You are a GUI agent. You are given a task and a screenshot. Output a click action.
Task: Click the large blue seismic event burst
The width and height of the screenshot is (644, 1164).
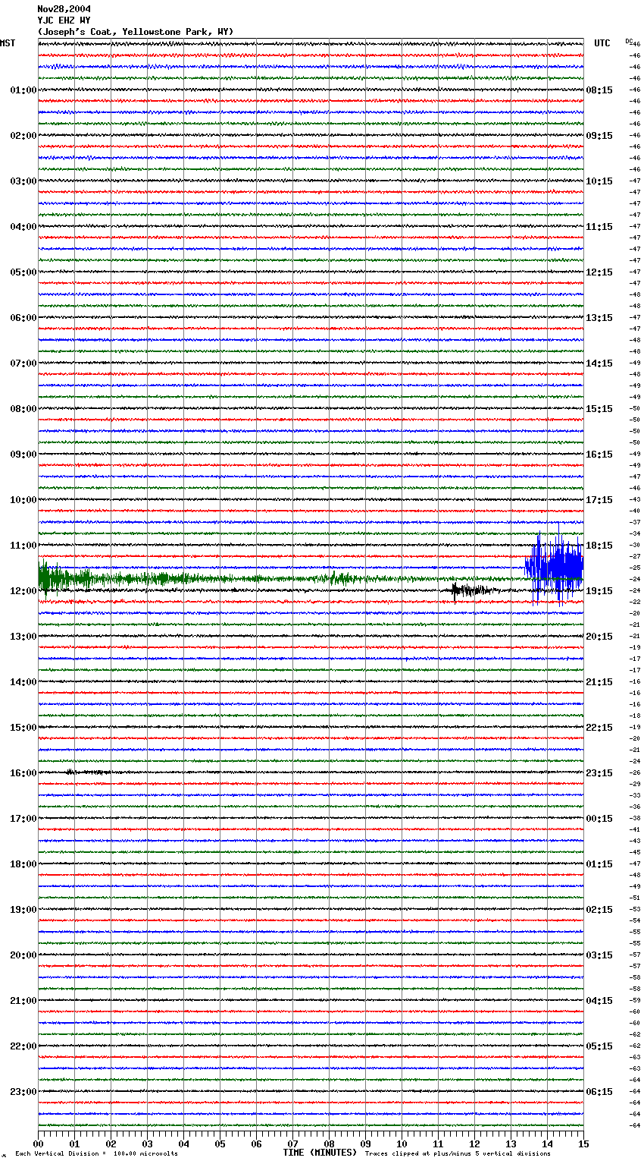(x=554, y=565)
